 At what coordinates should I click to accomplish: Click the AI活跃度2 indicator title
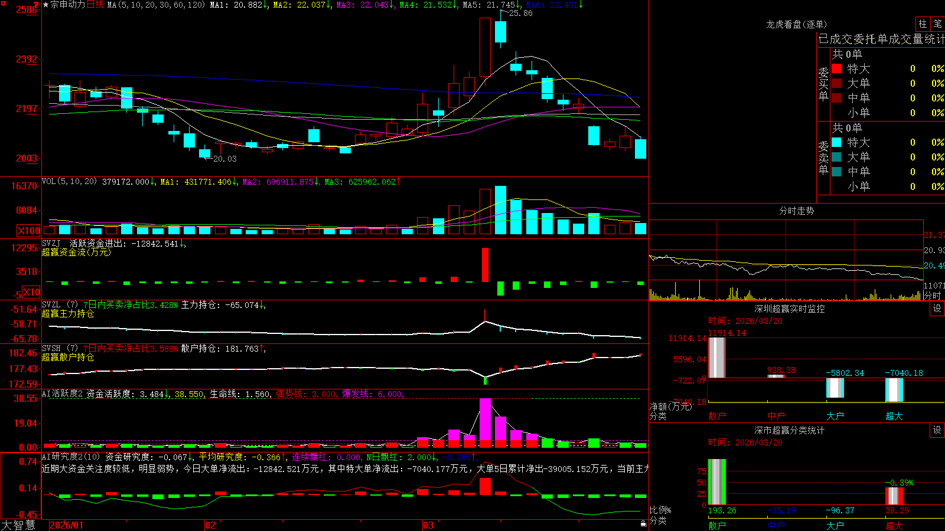pos(63,394)
